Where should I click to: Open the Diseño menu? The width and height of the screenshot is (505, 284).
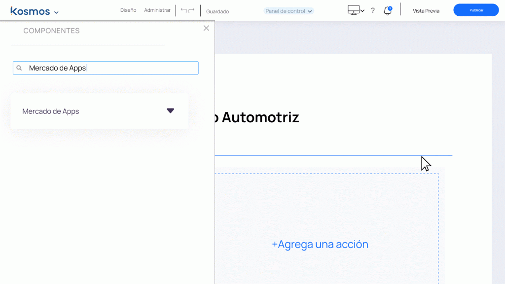tap(128, 10)
